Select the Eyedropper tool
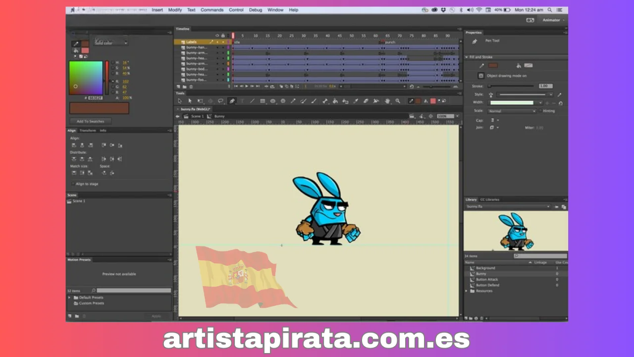 (x=356, y=101)
